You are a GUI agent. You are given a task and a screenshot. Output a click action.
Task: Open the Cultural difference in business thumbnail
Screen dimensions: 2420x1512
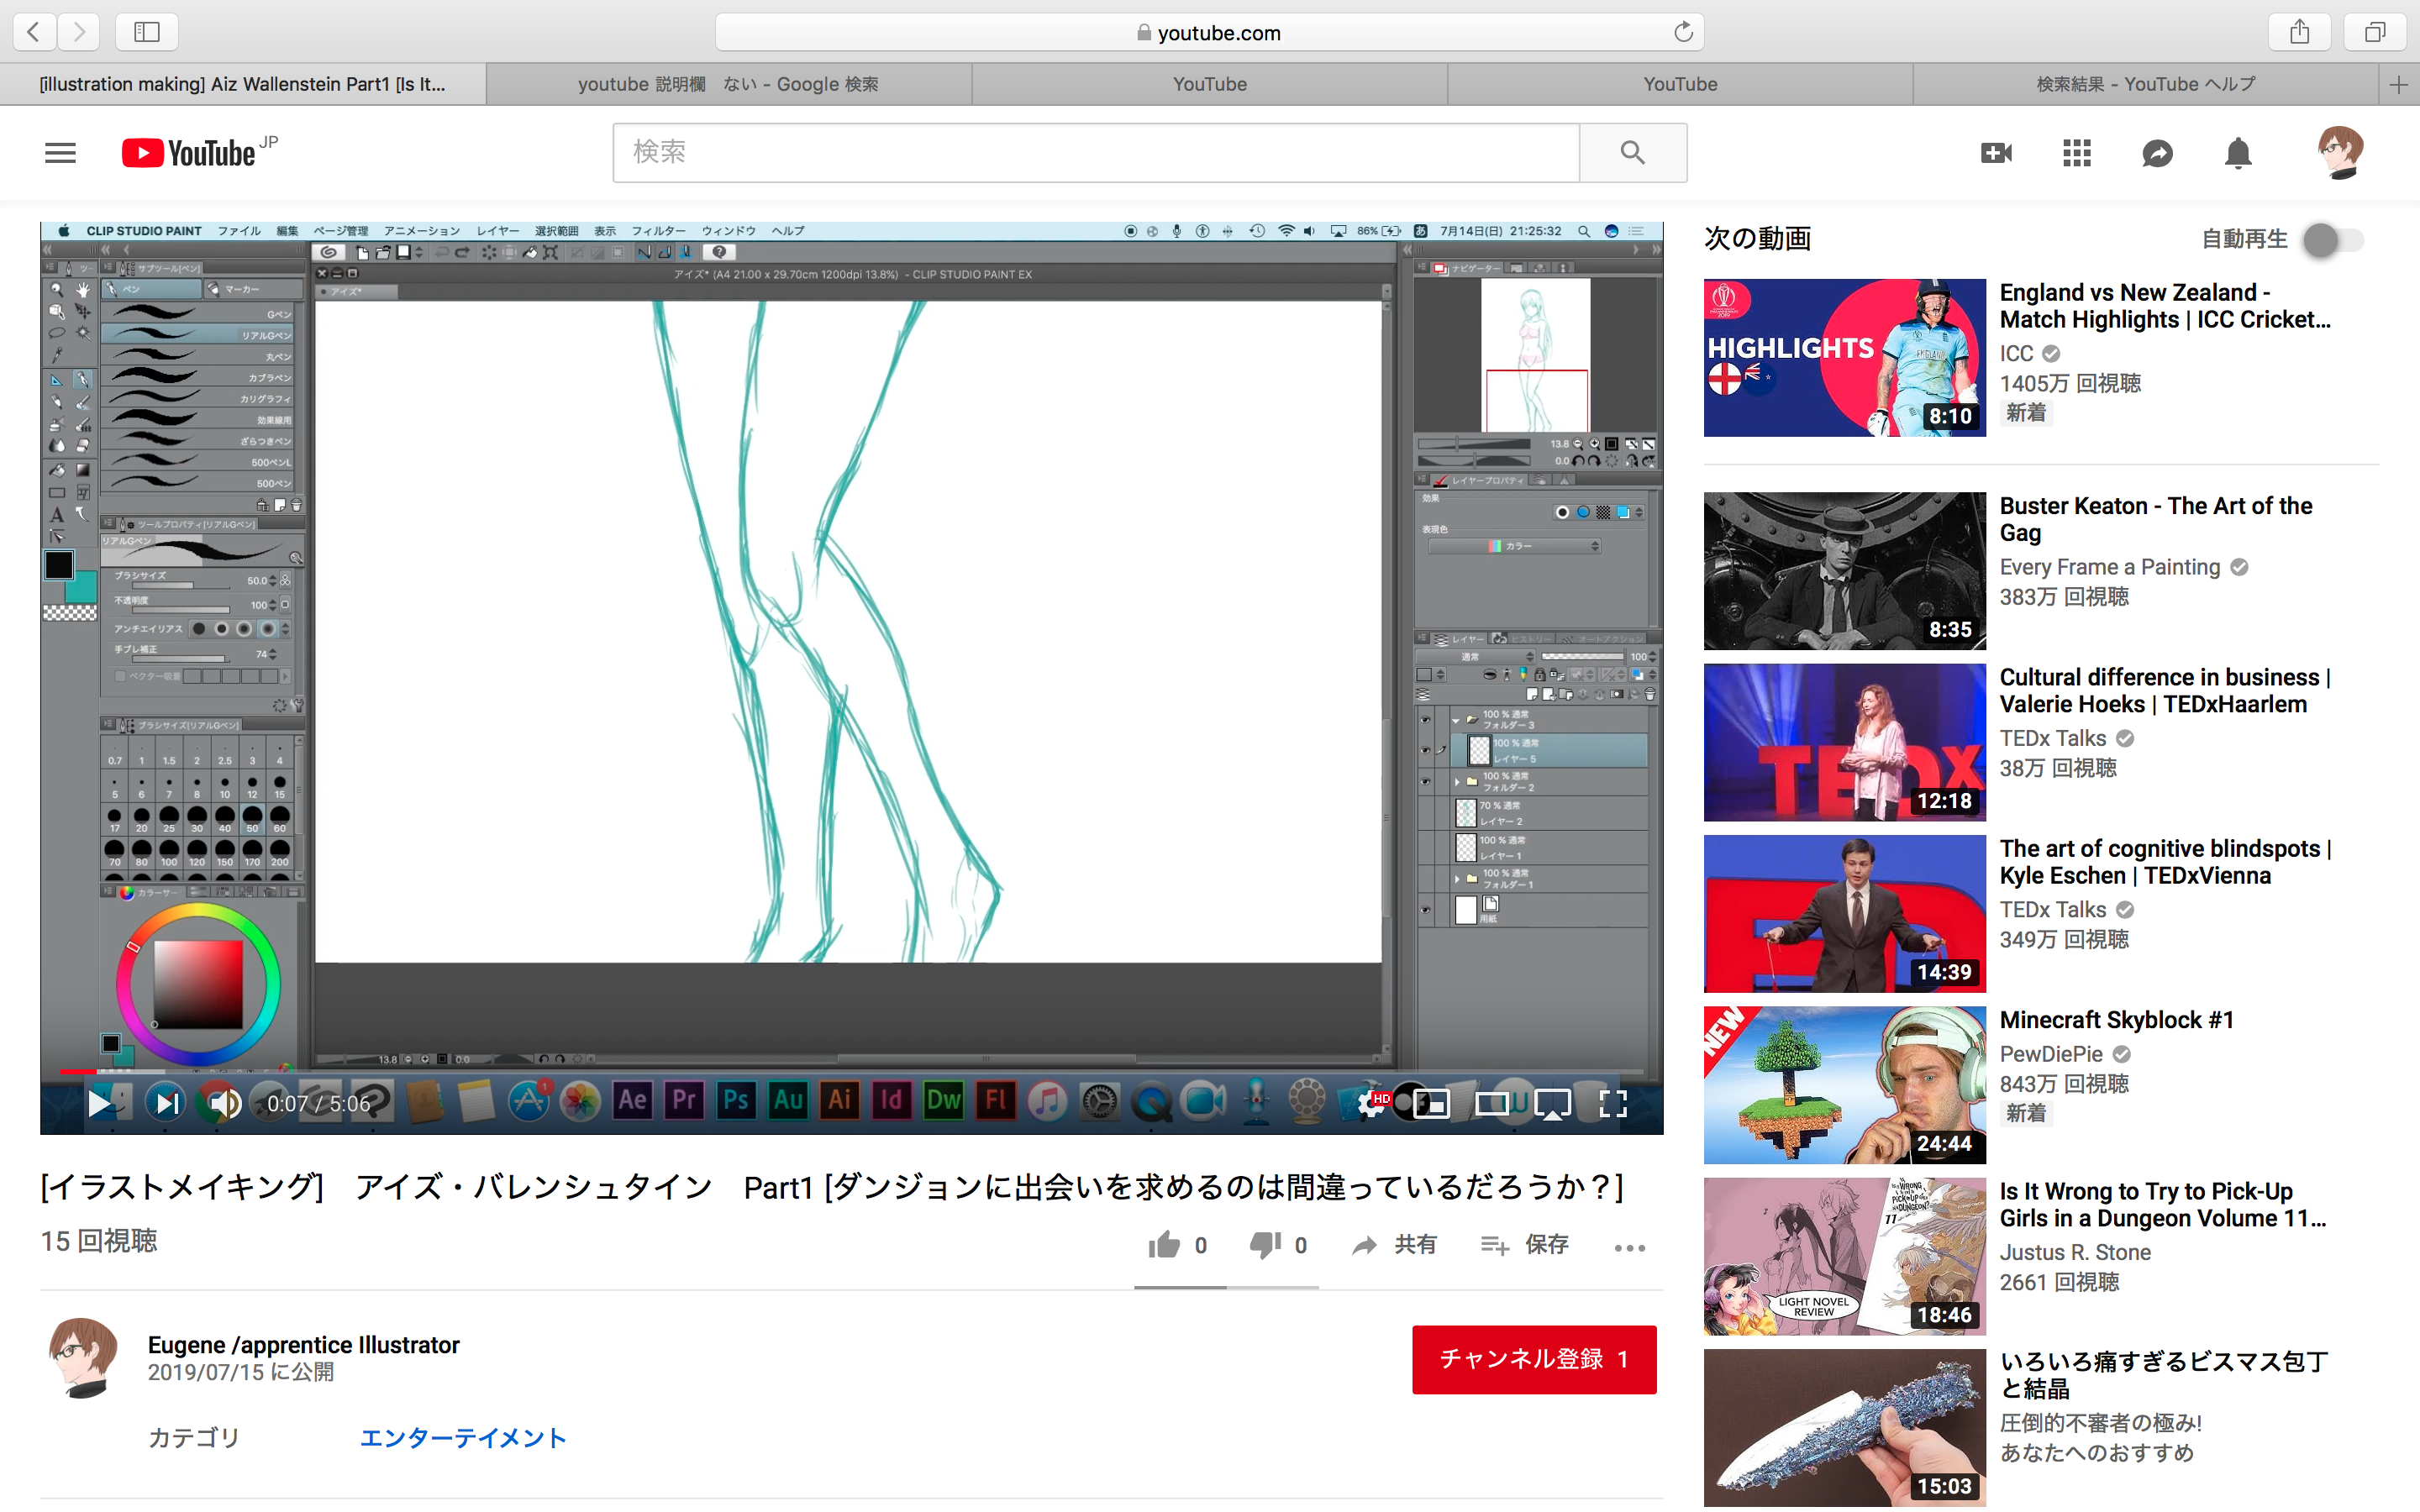point(1844,743)
